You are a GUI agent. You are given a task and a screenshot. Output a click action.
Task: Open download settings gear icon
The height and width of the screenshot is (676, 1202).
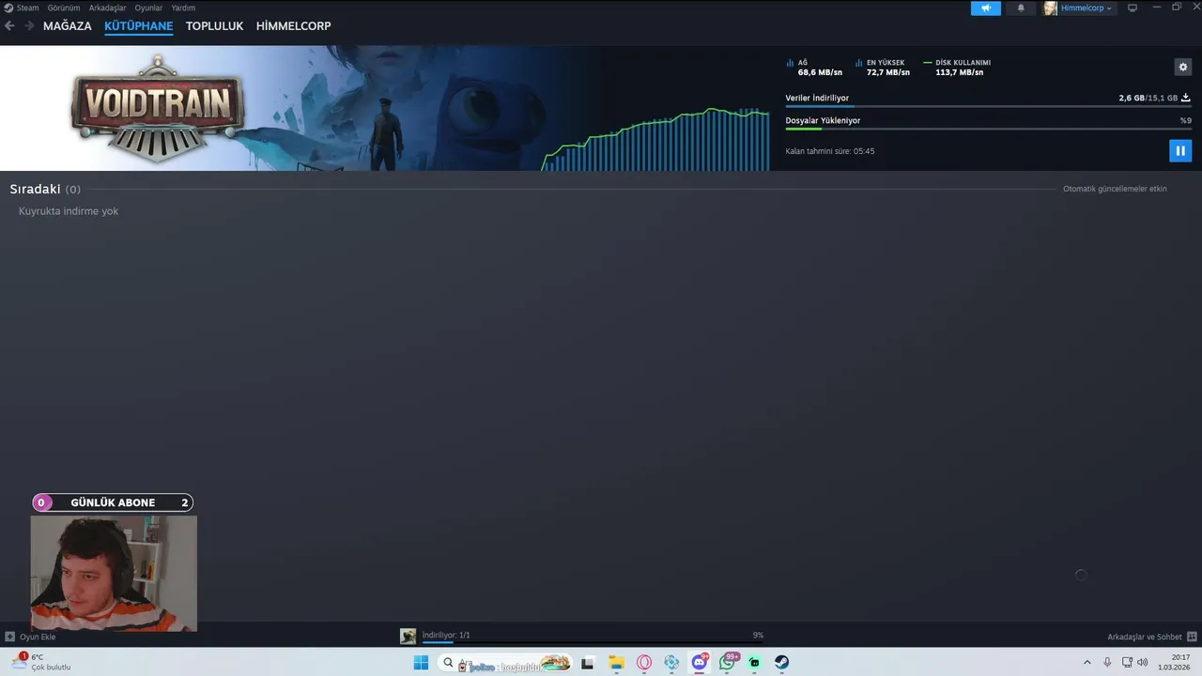tap(1183, 68)
